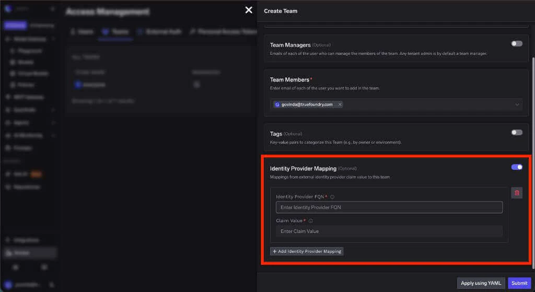Viewport: 535px width, 292px height.
Task: Focus the Enter Claim Value field
Action: click(389, 231)
